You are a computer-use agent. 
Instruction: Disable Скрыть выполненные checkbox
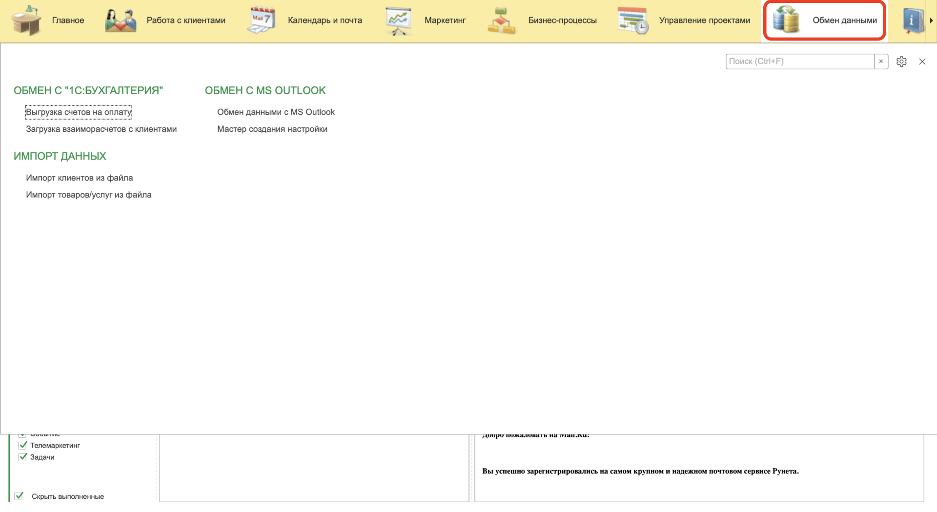(x=19, y=496)
